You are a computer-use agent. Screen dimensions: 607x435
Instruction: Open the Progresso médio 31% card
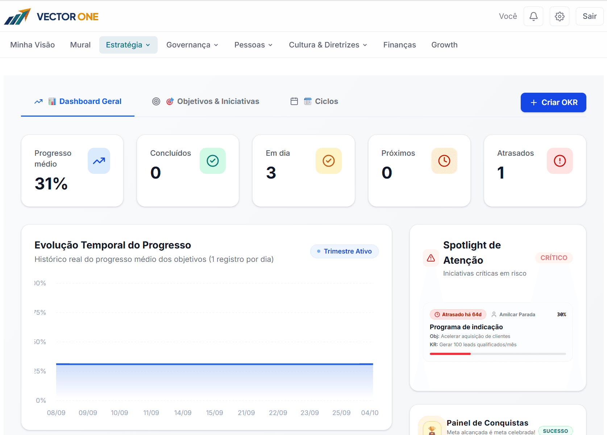[72, 171]
